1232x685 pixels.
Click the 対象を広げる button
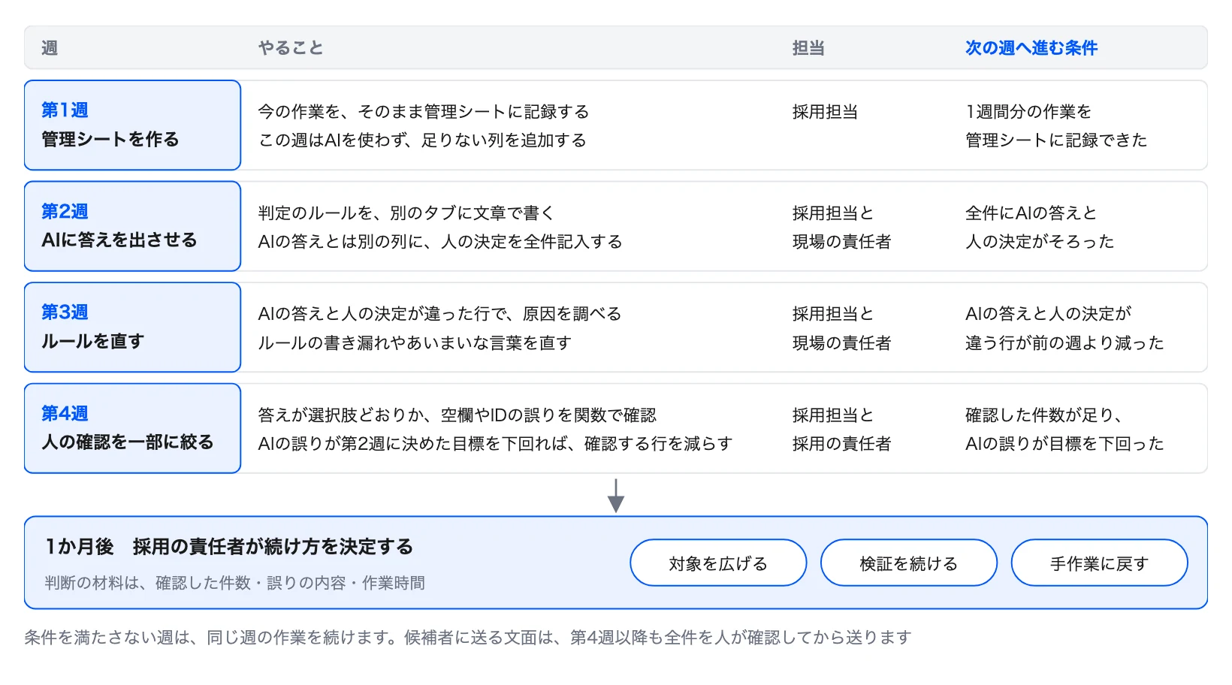point(718,563)
